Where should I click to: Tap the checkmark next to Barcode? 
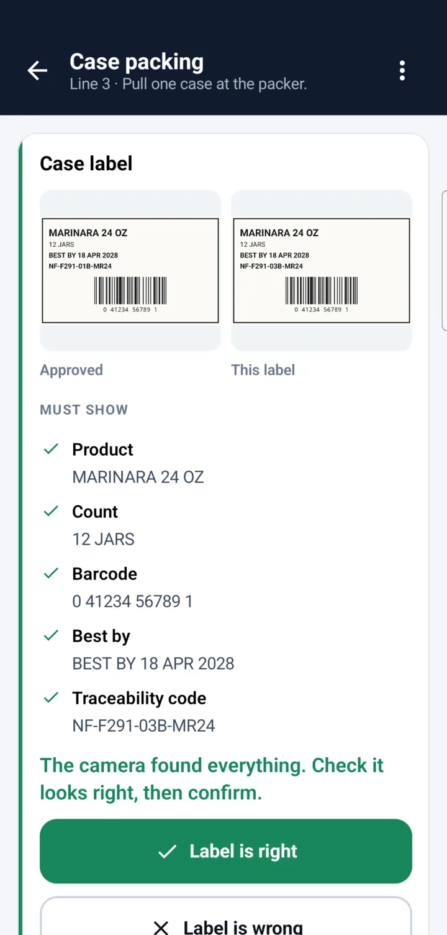click(x=51, y=573)
